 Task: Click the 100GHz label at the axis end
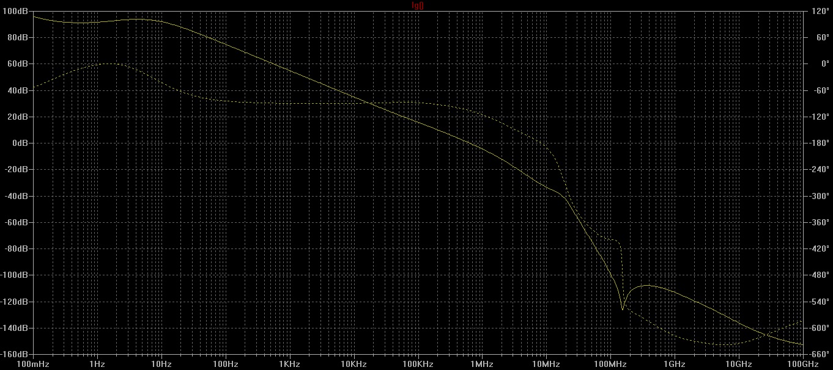(804, 364)
